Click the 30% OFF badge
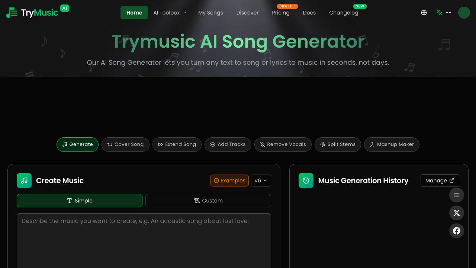476x268 pixels. coord(287,6)
